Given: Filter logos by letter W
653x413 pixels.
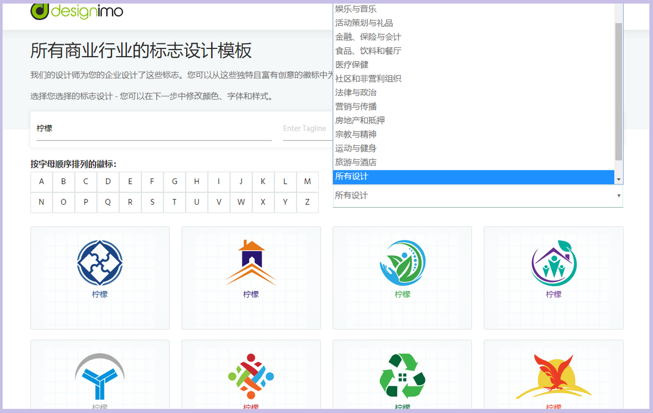Looking at the screenshot, I should 241,202.
